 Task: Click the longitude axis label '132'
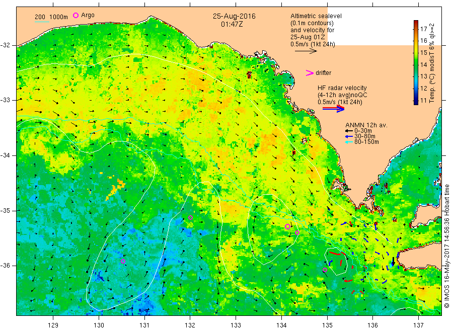[x=190, y=325]
